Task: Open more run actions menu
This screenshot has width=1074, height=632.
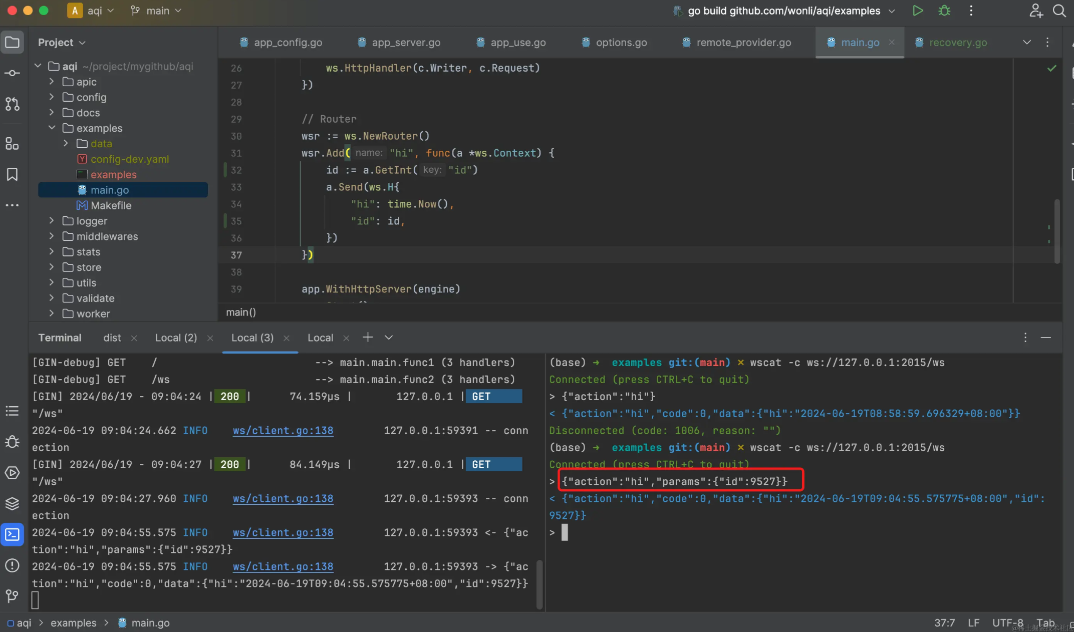Action: coord(971,11)
